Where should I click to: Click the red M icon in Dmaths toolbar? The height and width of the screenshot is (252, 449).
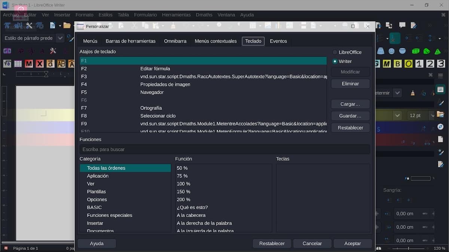(29, 64)
